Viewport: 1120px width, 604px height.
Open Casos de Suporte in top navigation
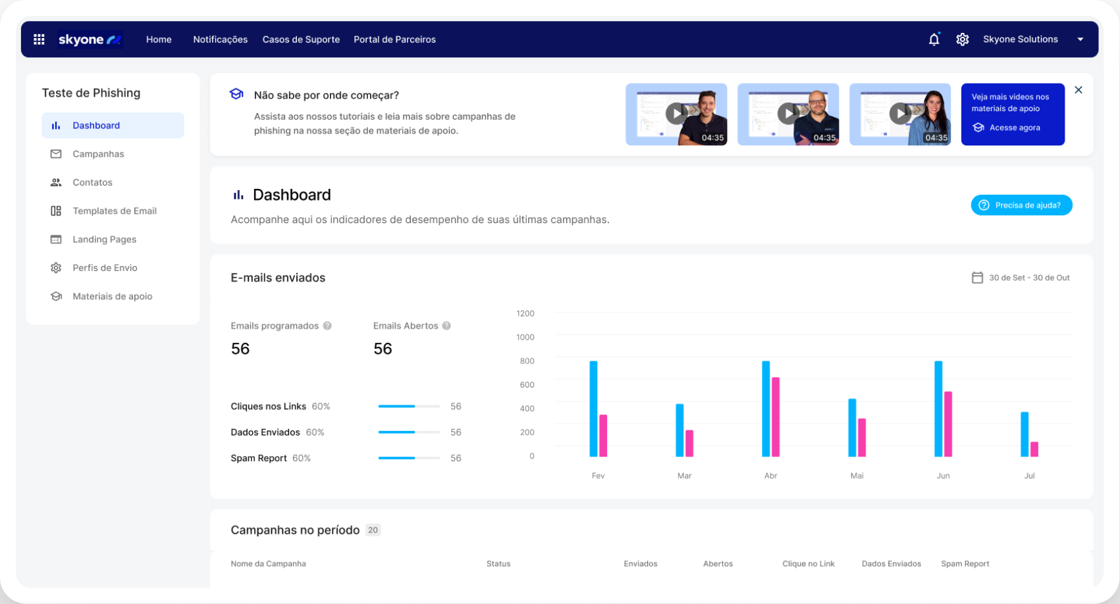tap(301, 39)
